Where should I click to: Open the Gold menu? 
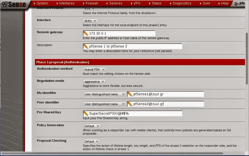pos(205,3)
